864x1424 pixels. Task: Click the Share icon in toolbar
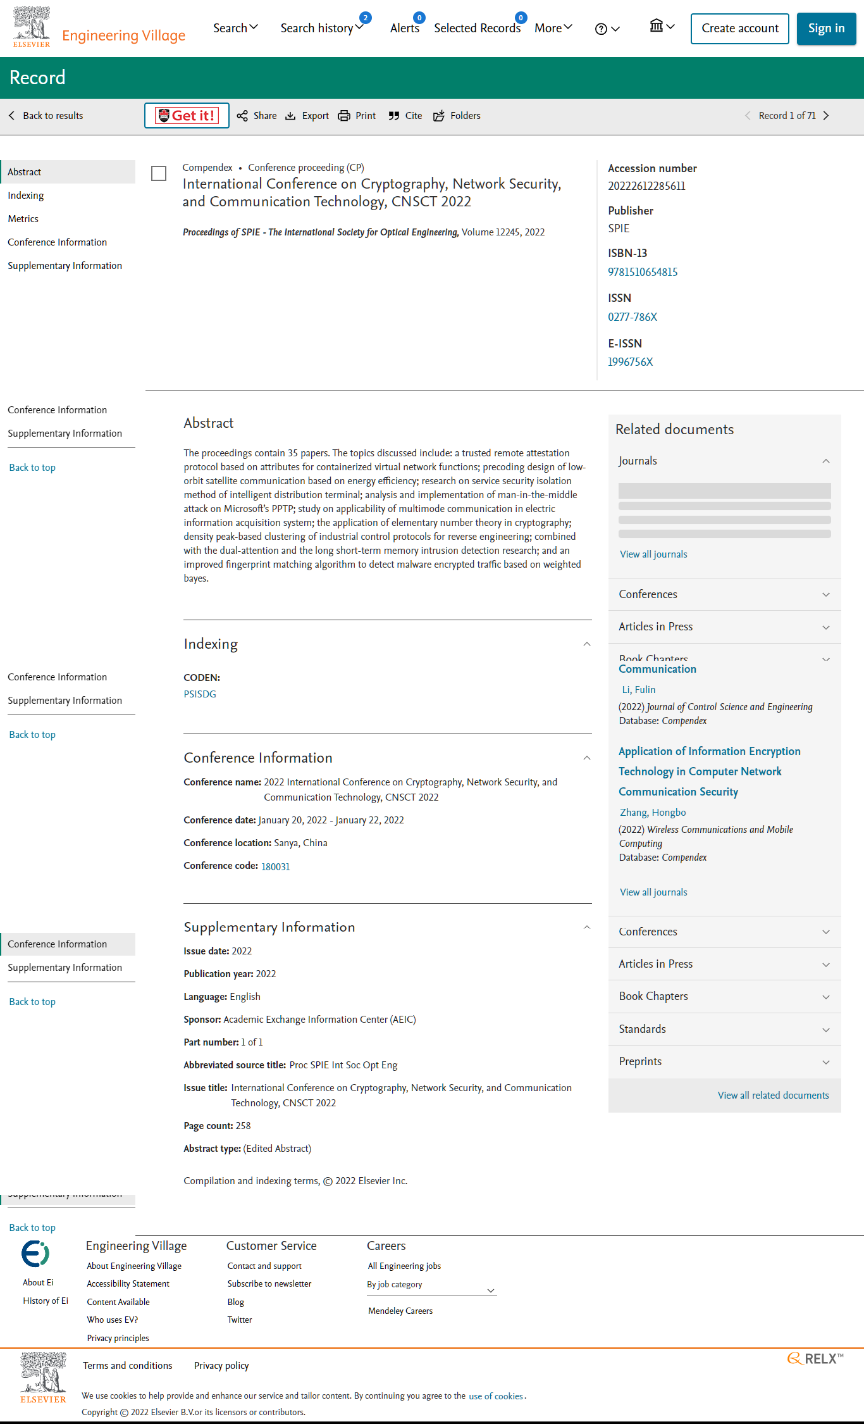(x=242, y=116)
